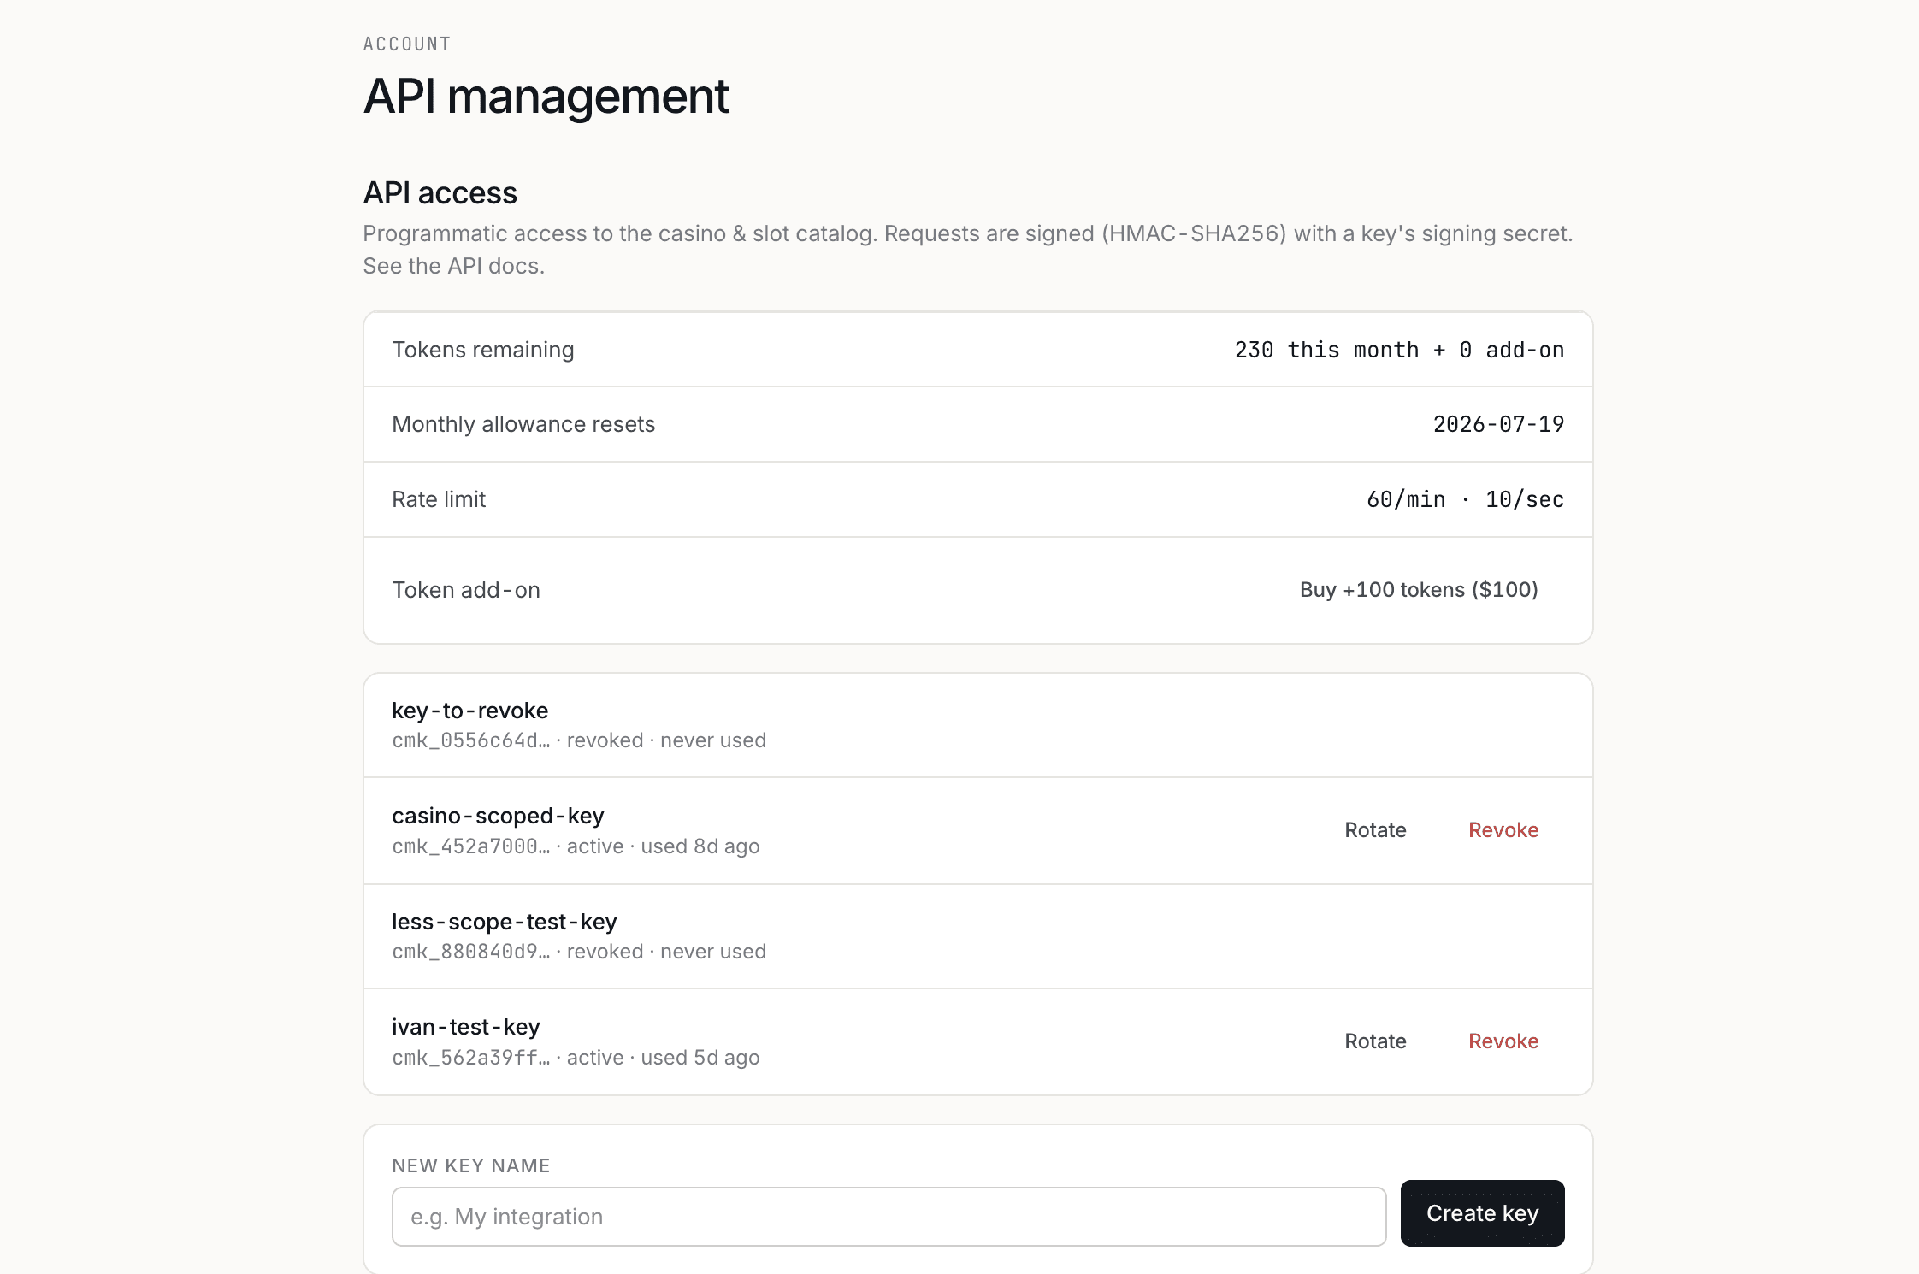1919x1274 pixels.
Task: Revoke the casino-scoped-key
Action: click(x=1503, y=829)
